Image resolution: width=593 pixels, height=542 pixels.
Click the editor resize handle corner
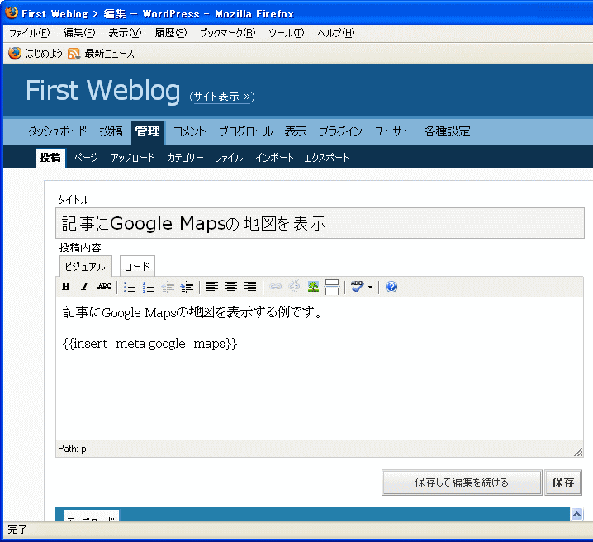point(578,452)
